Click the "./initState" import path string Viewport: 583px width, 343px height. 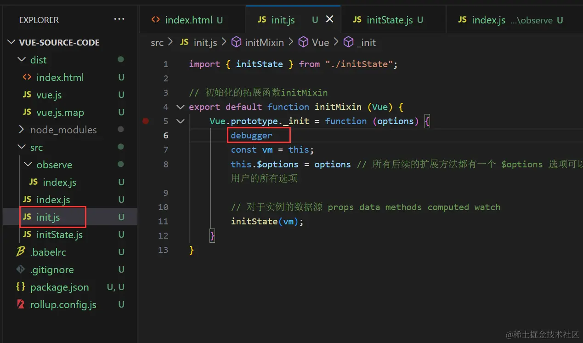(x=360, y=64)
